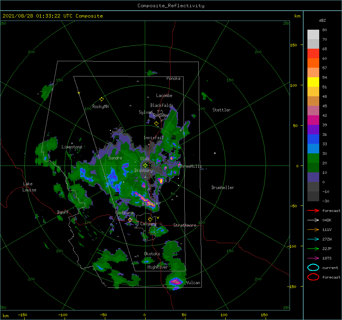Click the intense storm cell near Vulcan
Viewport: 342px width, 320px height.
pyautogui.click(x=176, y=282)
